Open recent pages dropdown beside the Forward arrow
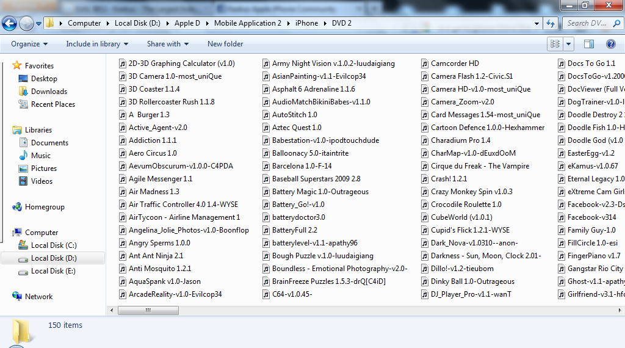Image resolution: width=625 pixels, height=348 pixels. tap(38, 24)
